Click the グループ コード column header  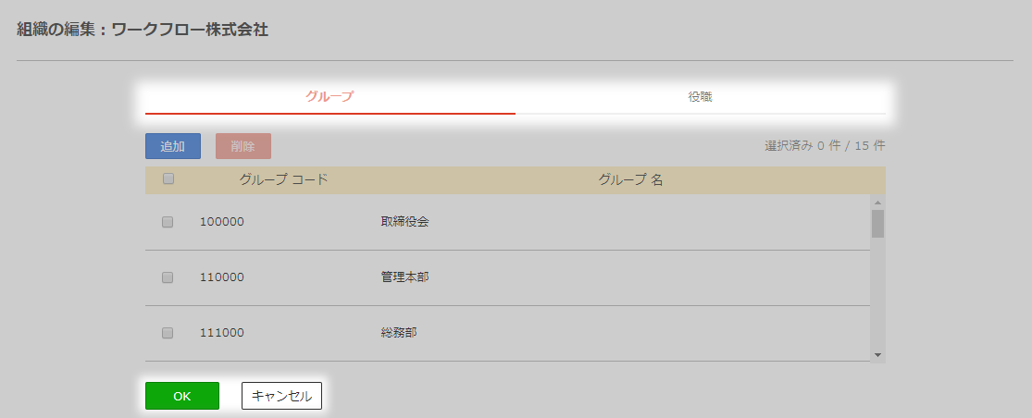coord(283,179)
